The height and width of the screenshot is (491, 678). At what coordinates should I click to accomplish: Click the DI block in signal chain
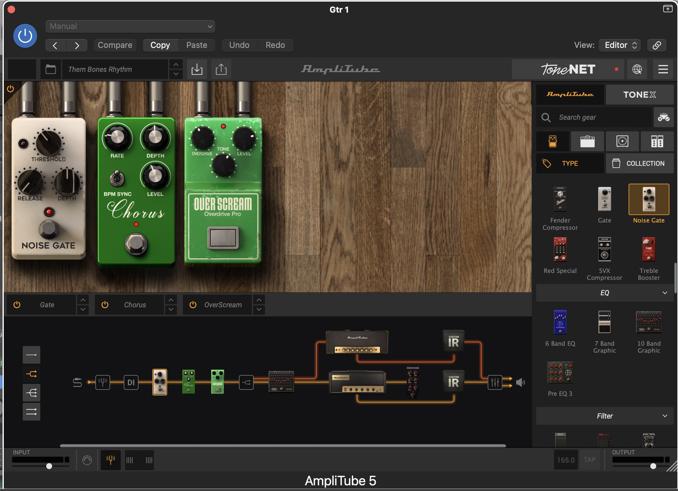131,382
